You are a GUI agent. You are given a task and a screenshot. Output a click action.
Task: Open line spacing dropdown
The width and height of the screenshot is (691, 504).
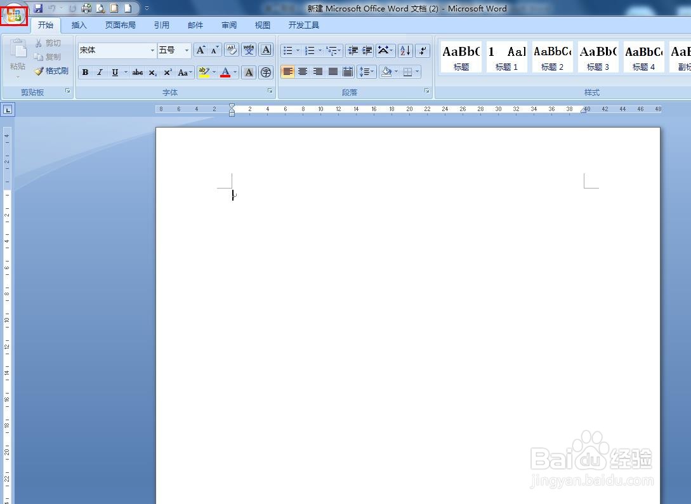point(367,72)
